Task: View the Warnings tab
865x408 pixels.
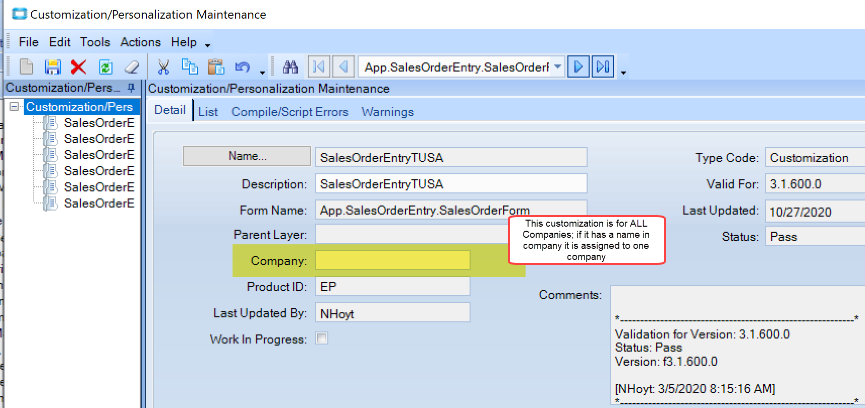Action: (388, 112)
